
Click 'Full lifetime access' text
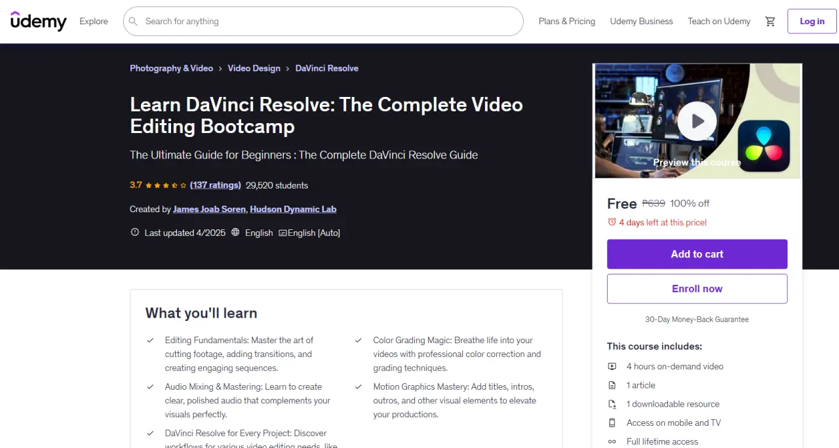coord(663,442)
